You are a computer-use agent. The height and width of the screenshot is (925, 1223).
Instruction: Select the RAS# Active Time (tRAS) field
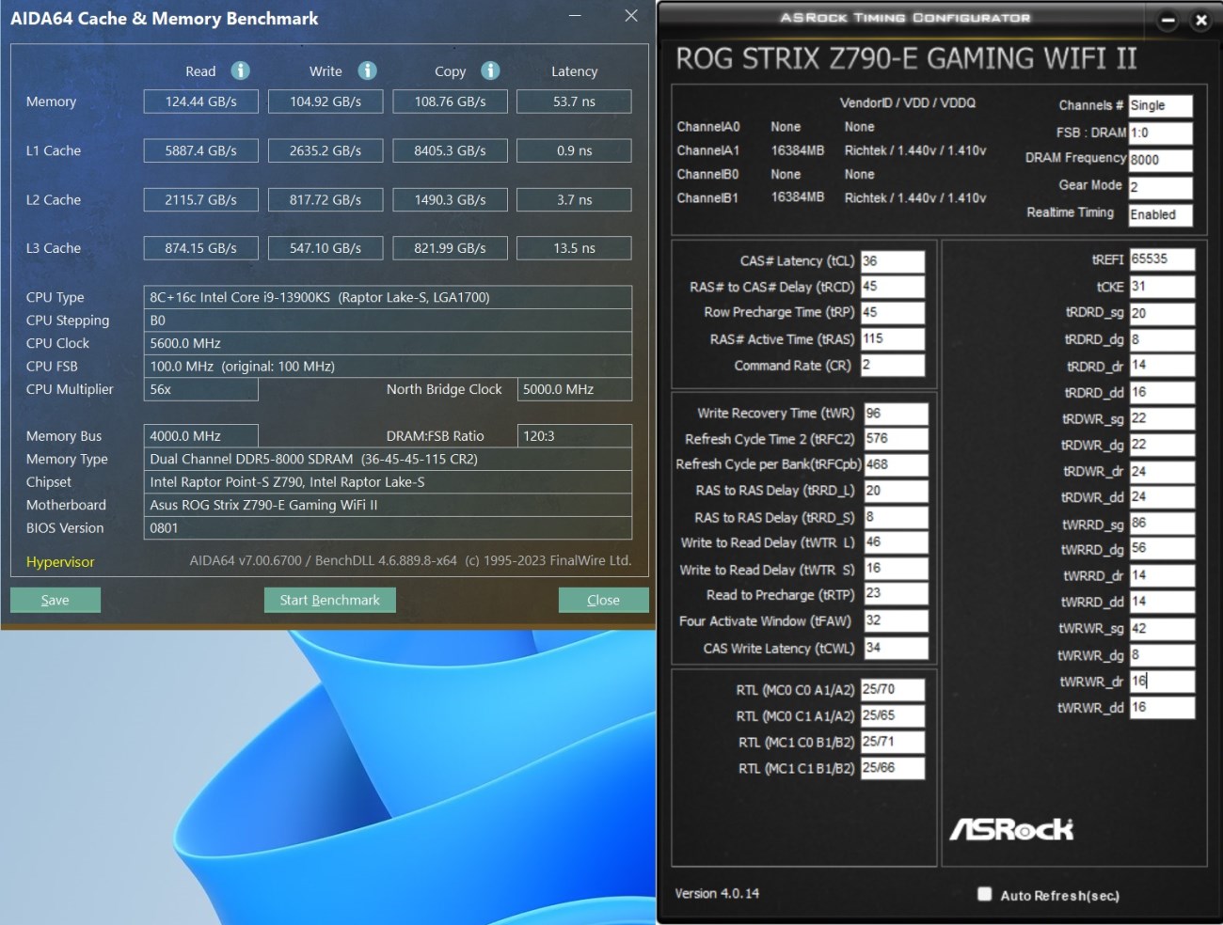(x=893, y=338)
